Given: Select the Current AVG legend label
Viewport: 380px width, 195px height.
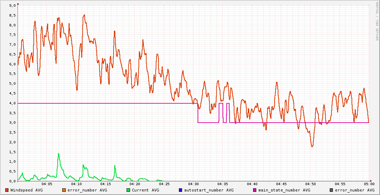Looking at the screenshot, I should 146,190.
